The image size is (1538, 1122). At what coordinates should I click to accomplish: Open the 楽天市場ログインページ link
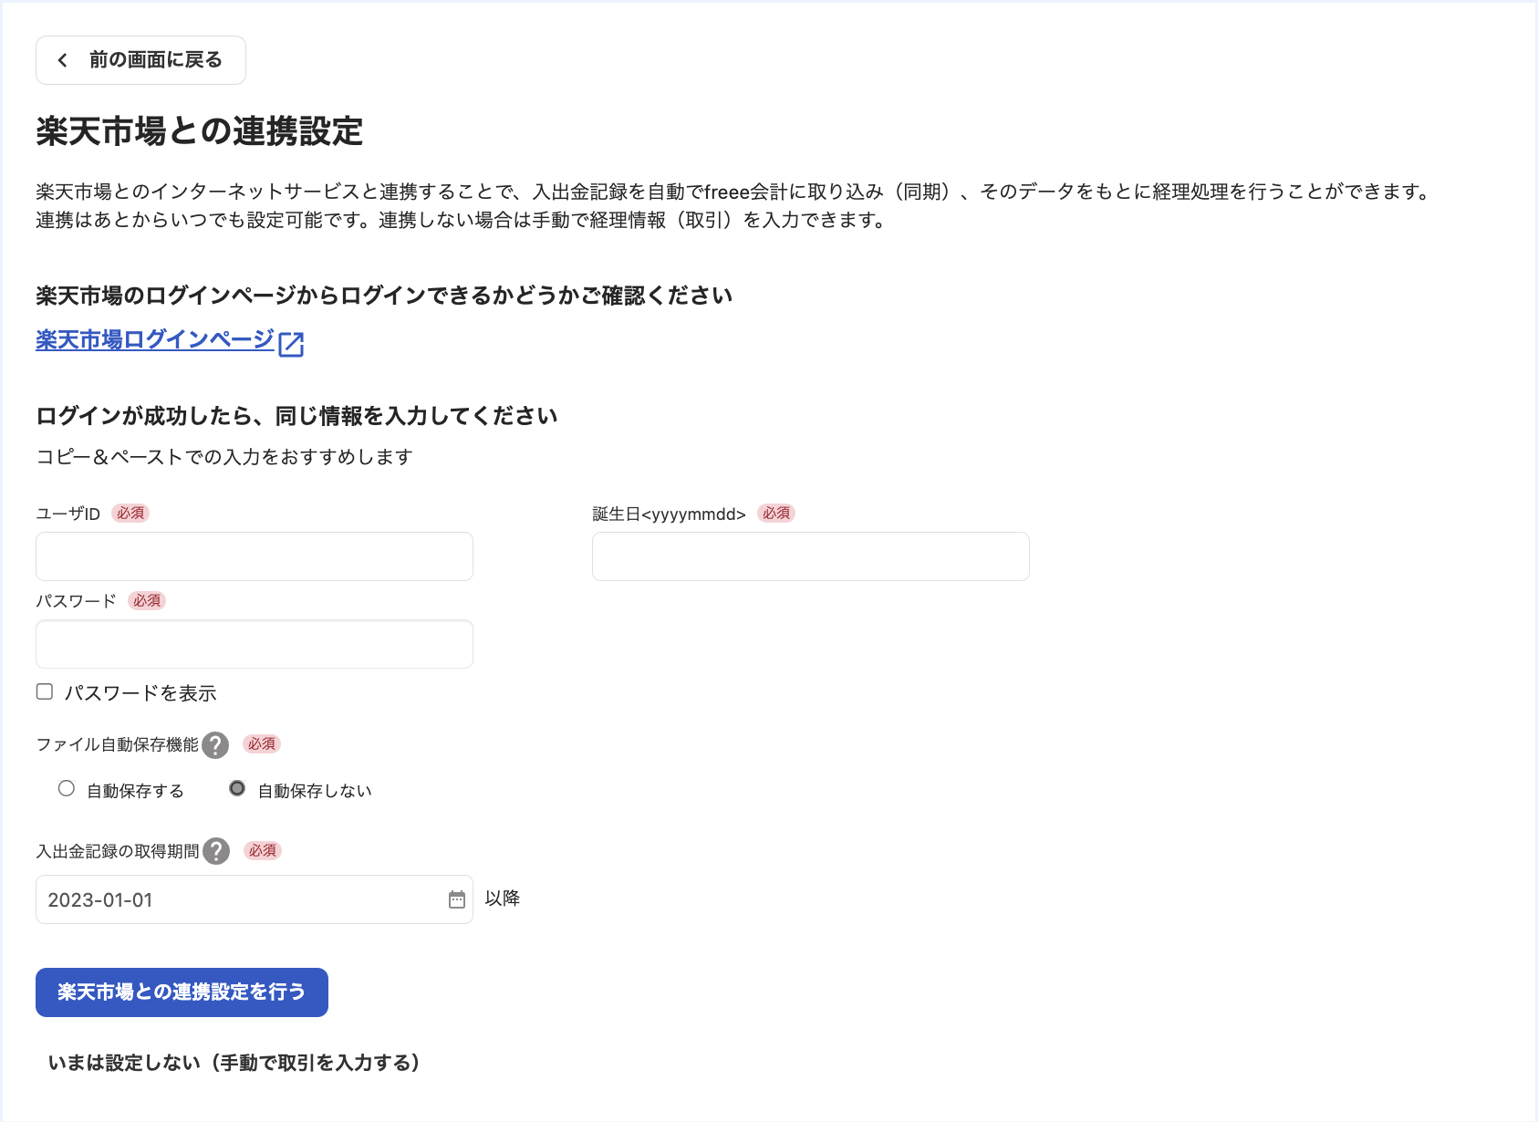[x=155, y=340]
